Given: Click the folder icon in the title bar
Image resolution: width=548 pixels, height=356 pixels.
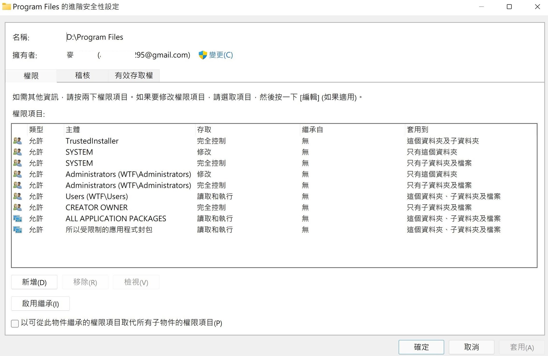Looking at the screenshot, I should tap(6, 6).
